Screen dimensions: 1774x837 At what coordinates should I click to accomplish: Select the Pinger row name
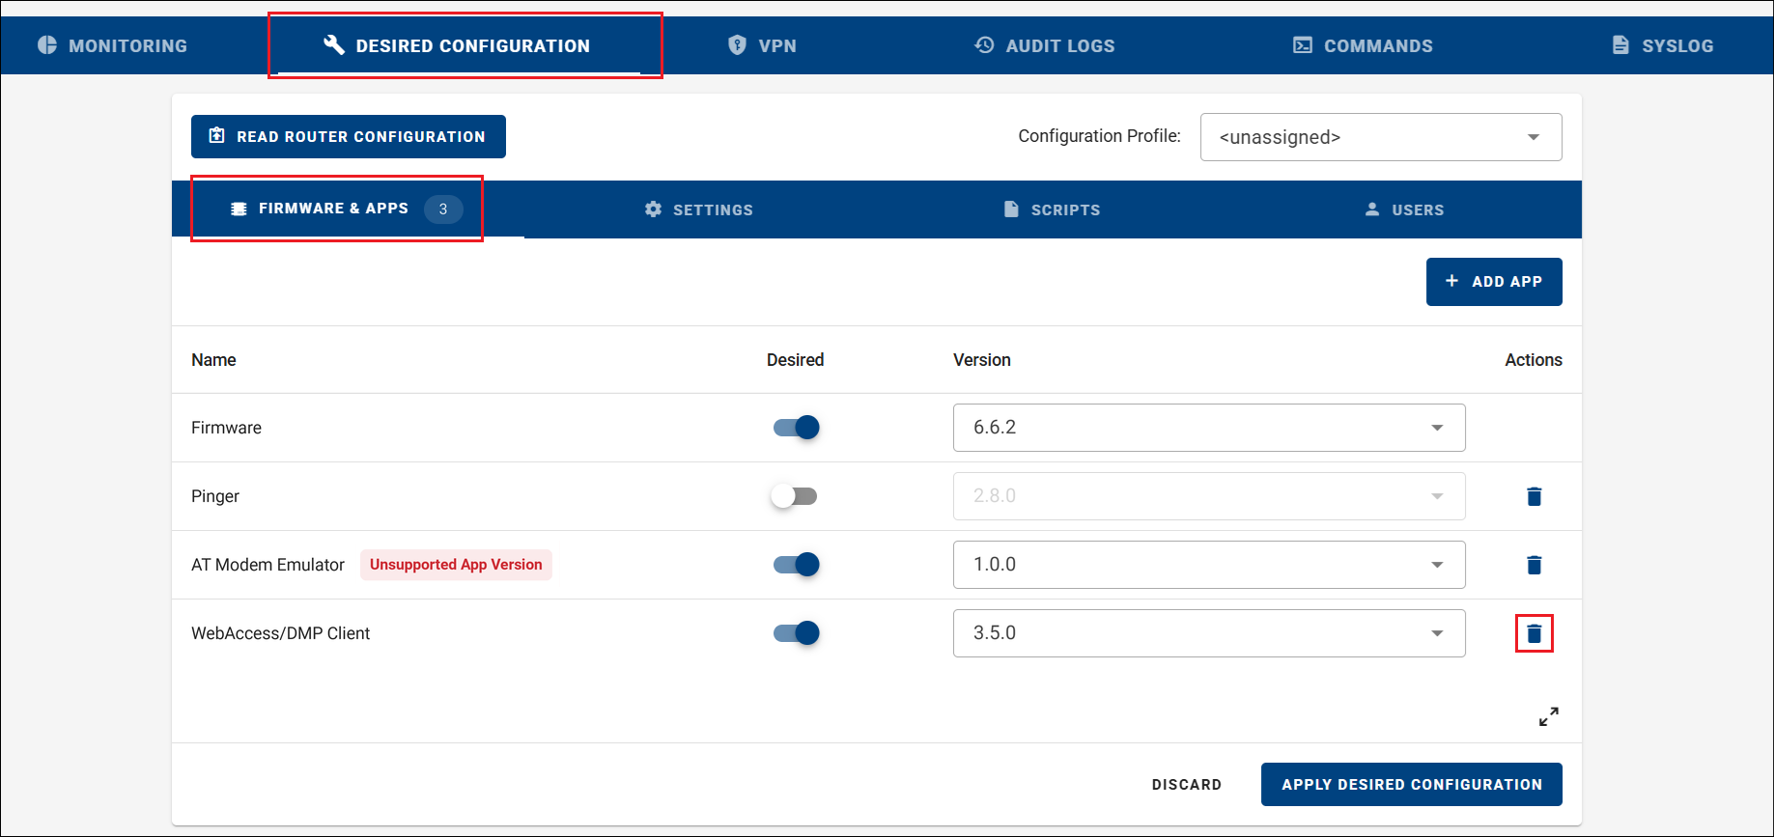(x=215, y=496)
